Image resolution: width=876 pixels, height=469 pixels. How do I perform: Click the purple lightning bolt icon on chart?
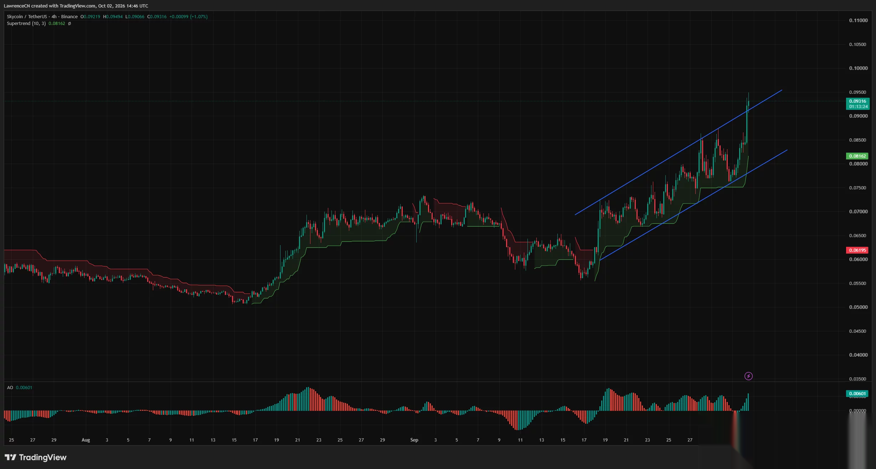point(748,376)
